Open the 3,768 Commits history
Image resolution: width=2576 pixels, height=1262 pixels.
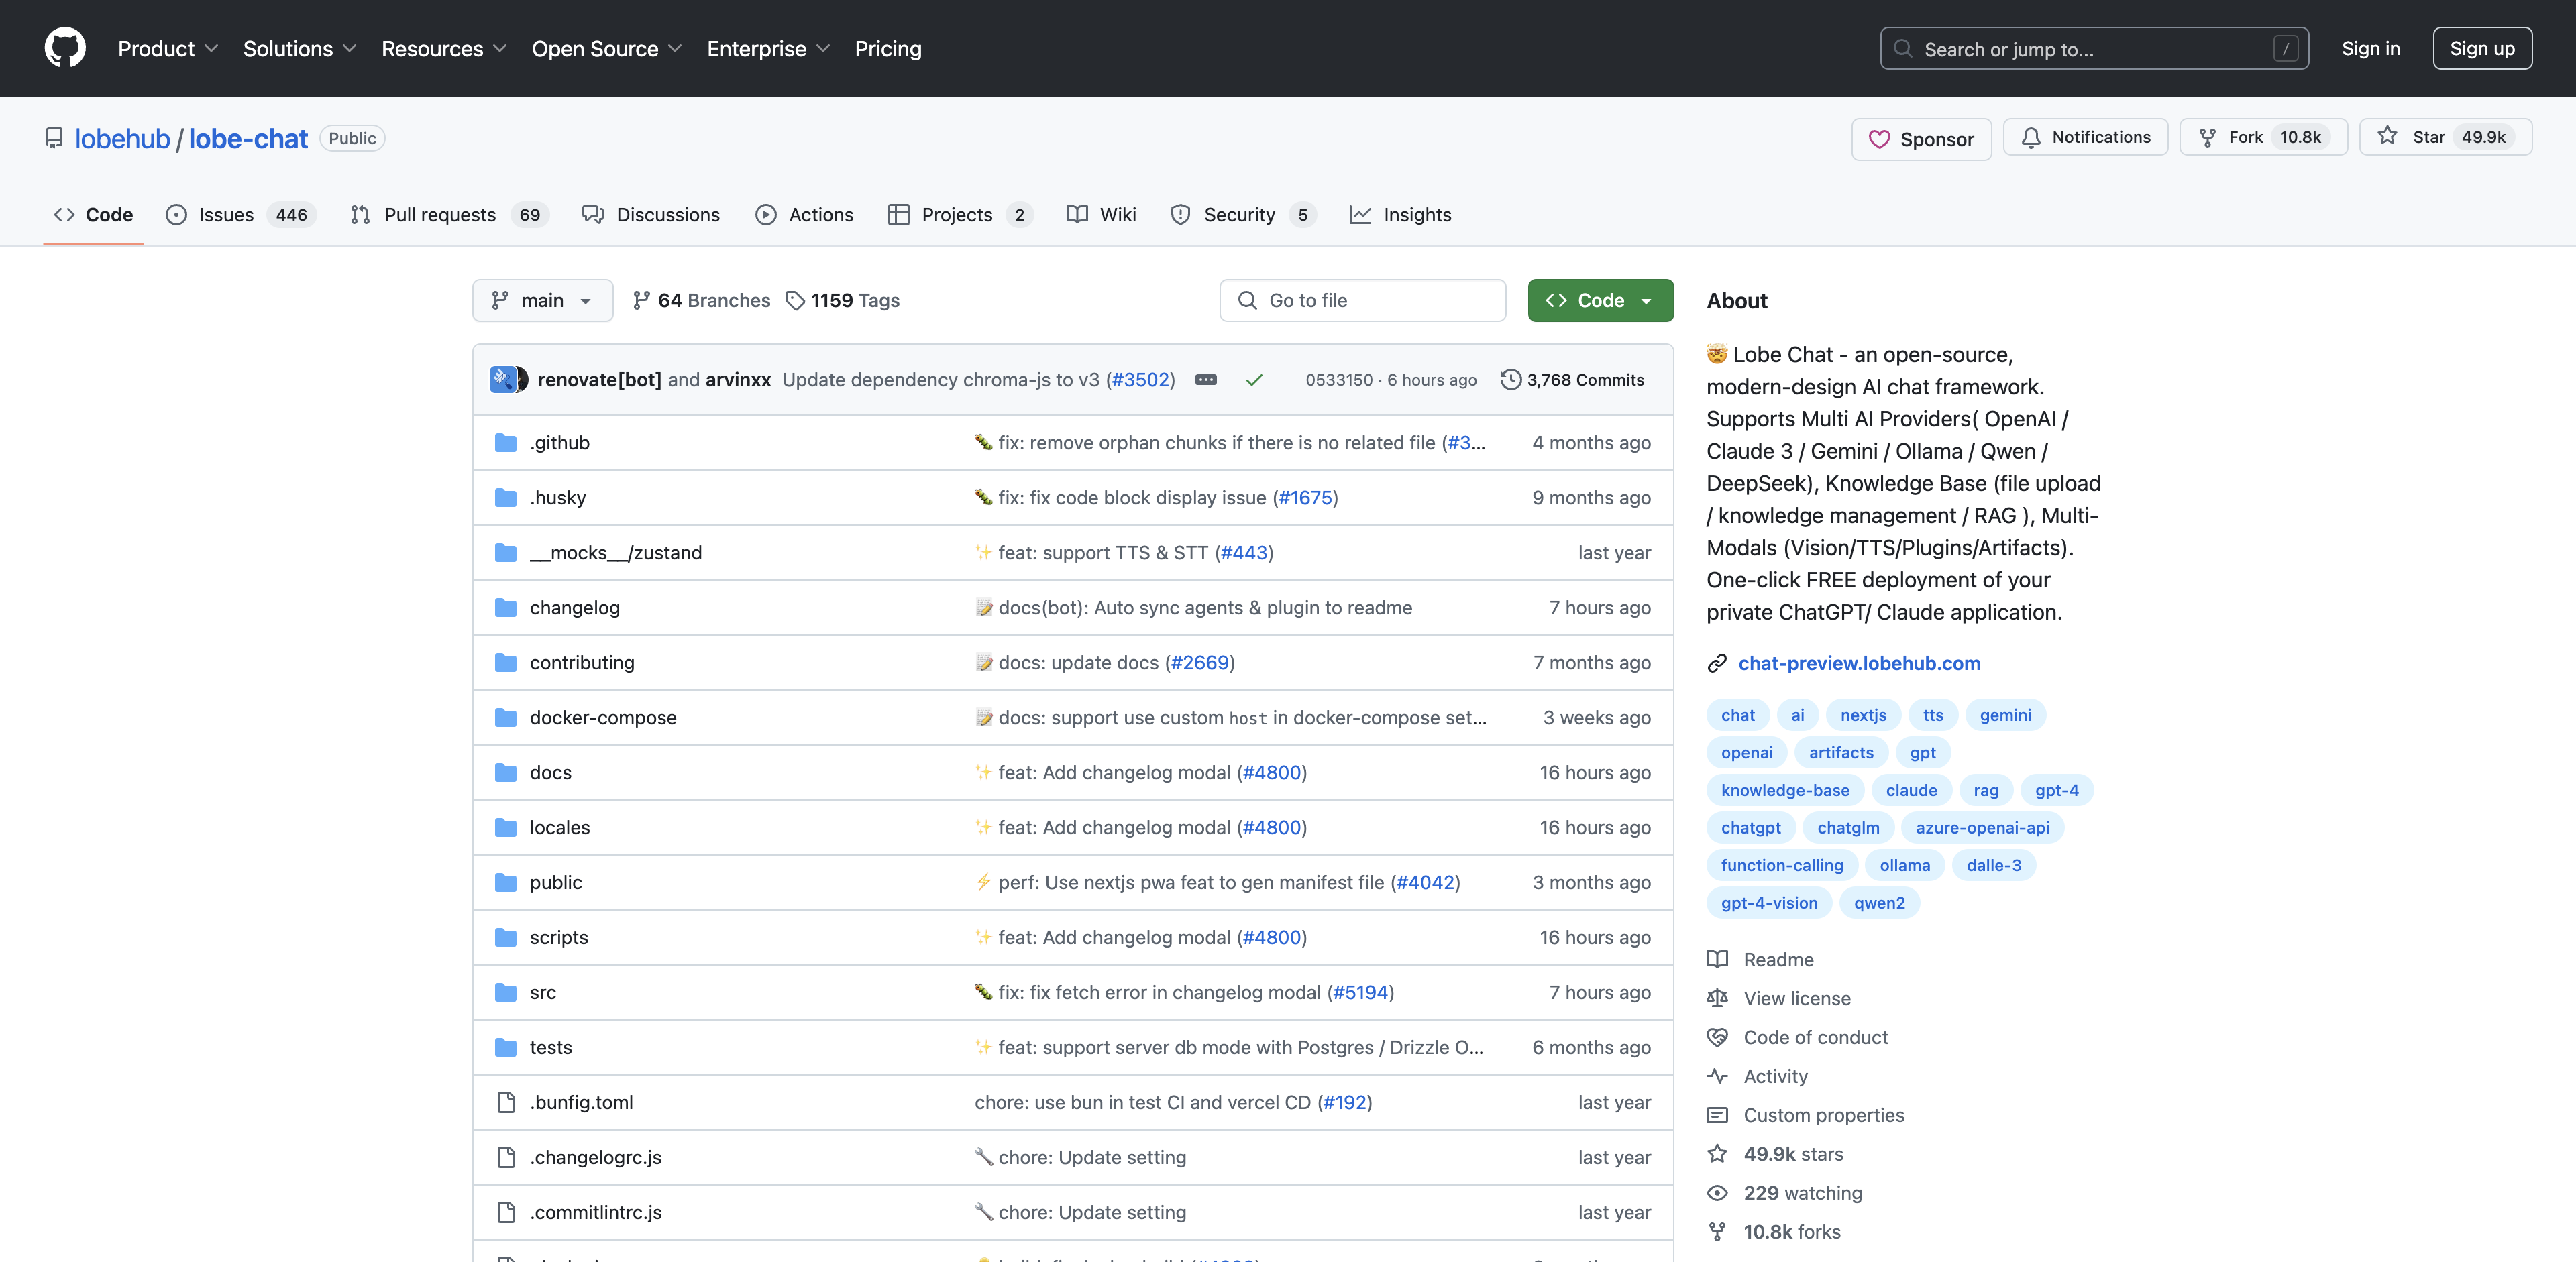pyautogui.click(x=1572, y=380)
